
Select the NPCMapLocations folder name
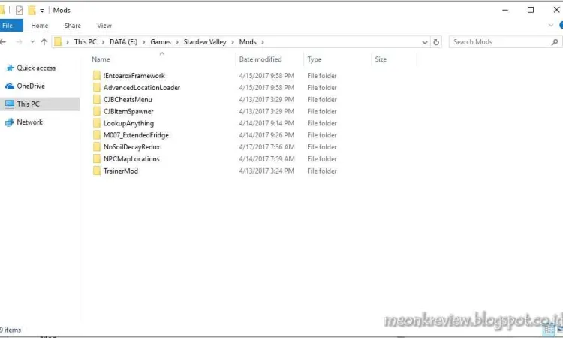[x=131, y=158]
